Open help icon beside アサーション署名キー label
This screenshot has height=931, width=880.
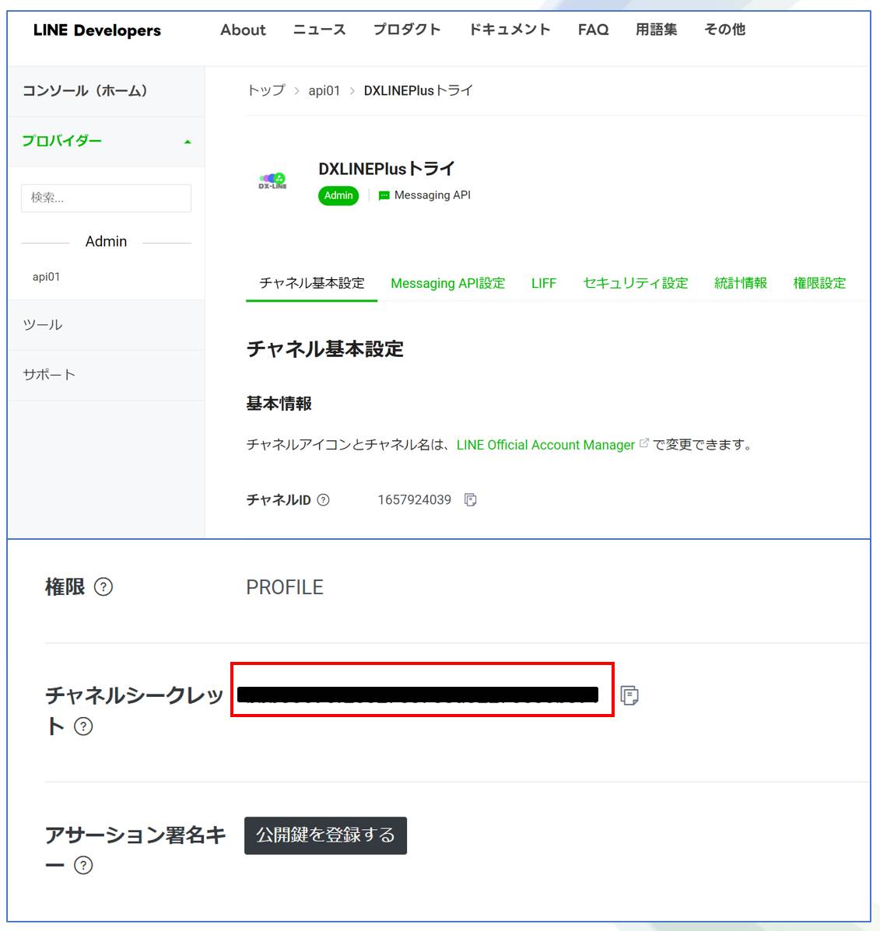83,865
